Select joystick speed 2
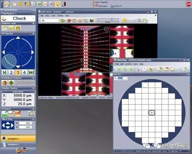This screenshot has width=192, height=154. coord(11,73)
